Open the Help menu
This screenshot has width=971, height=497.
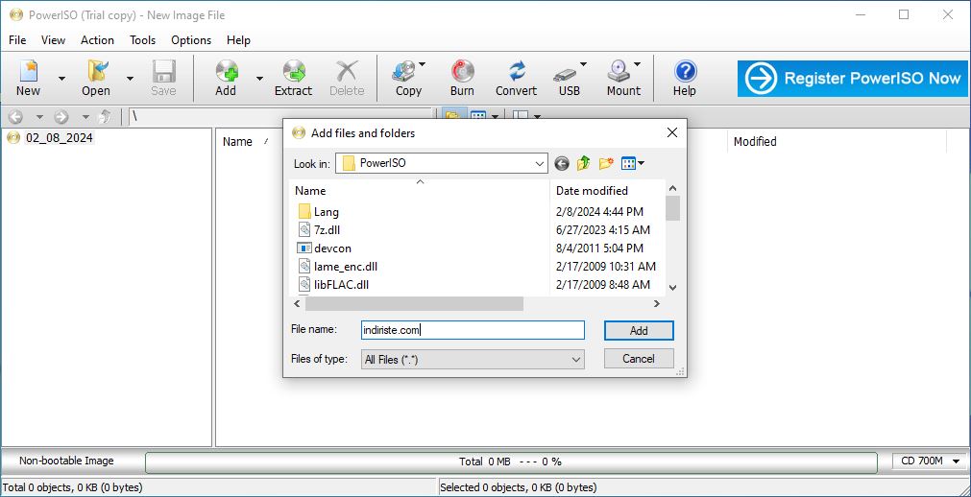(x=238, y=40)
